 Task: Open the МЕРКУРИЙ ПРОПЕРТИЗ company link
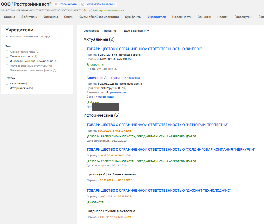(158, 125)
